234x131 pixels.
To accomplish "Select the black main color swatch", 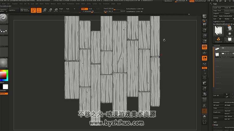I will tap(1, 86).
